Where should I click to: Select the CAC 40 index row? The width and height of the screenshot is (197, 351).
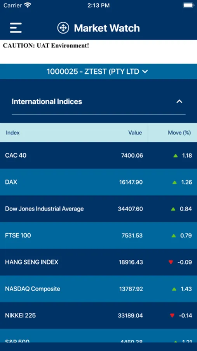pyautogui.click(x=98, y=155)
